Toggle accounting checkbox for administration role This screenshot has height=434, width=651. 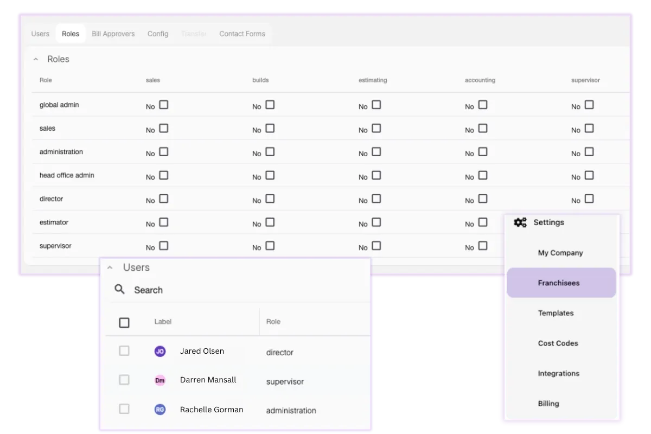(483, 152)
